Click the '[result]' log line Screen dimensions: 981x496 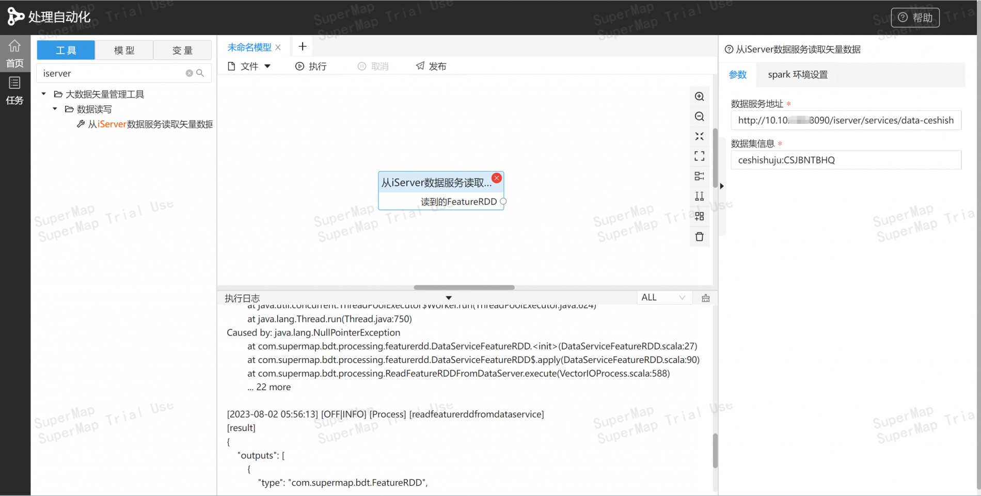(241, 427)
